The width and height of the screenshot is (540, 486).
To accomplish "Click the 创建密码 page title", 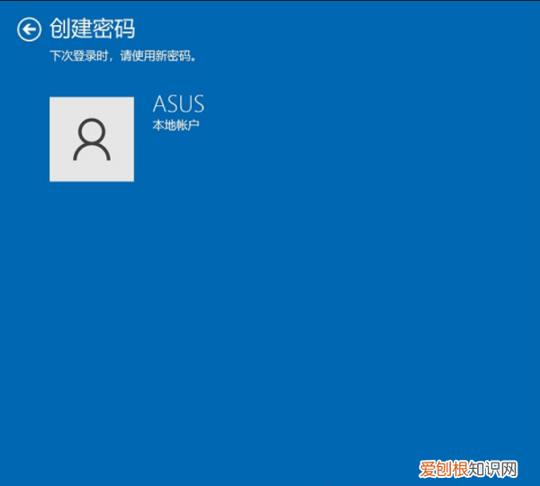I will pos(93,29).
